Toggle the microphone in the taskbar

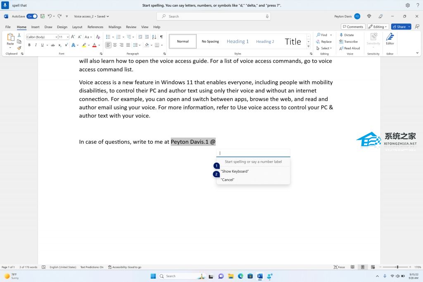click(x=385, y=276)
